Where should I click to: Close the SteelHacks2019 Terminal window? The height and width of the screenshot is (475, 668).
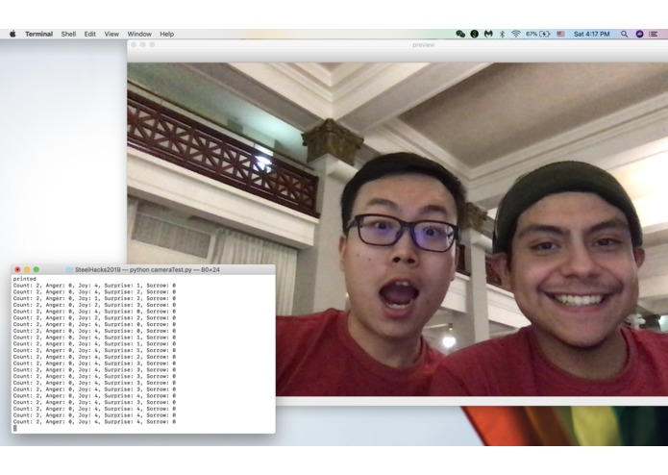[17, 269]
